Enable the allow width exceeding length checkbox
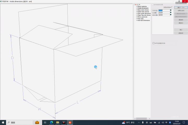The image size is (188, 125). [x=154, y=43]
